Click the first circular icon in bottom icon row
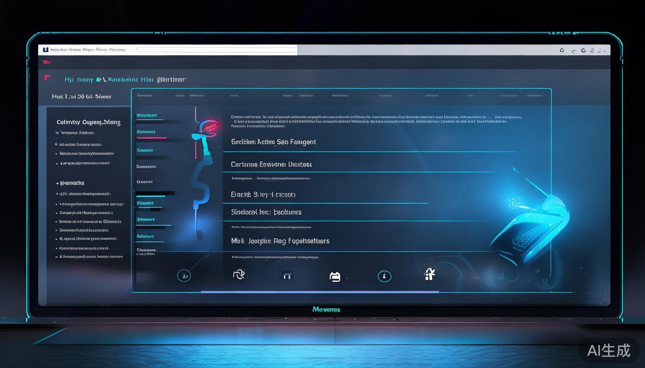This screenshot has height=368, width=645. coord(184,276)
